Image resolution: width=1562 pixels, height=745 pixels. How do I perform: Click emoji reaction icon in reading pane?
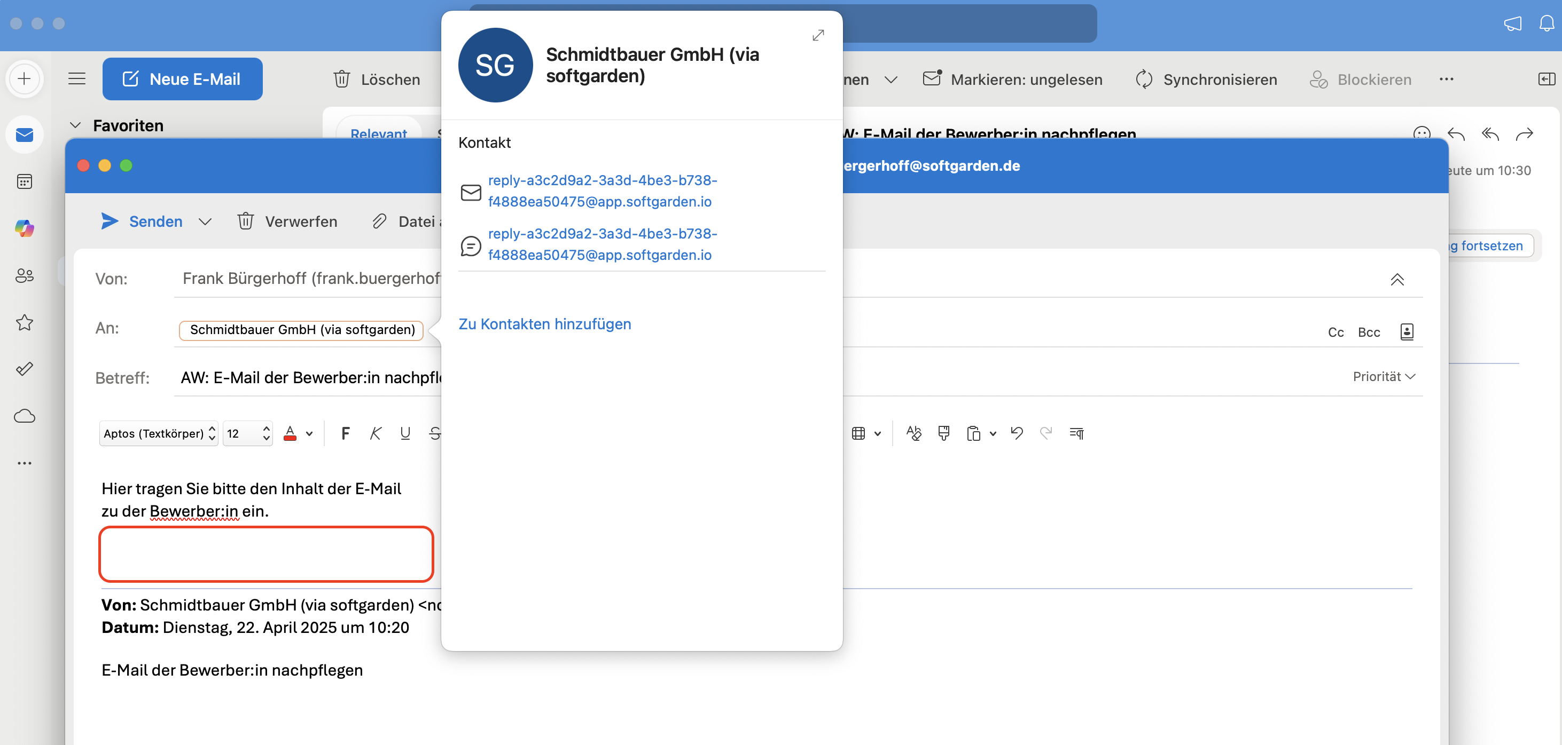tap(1422, 133)
